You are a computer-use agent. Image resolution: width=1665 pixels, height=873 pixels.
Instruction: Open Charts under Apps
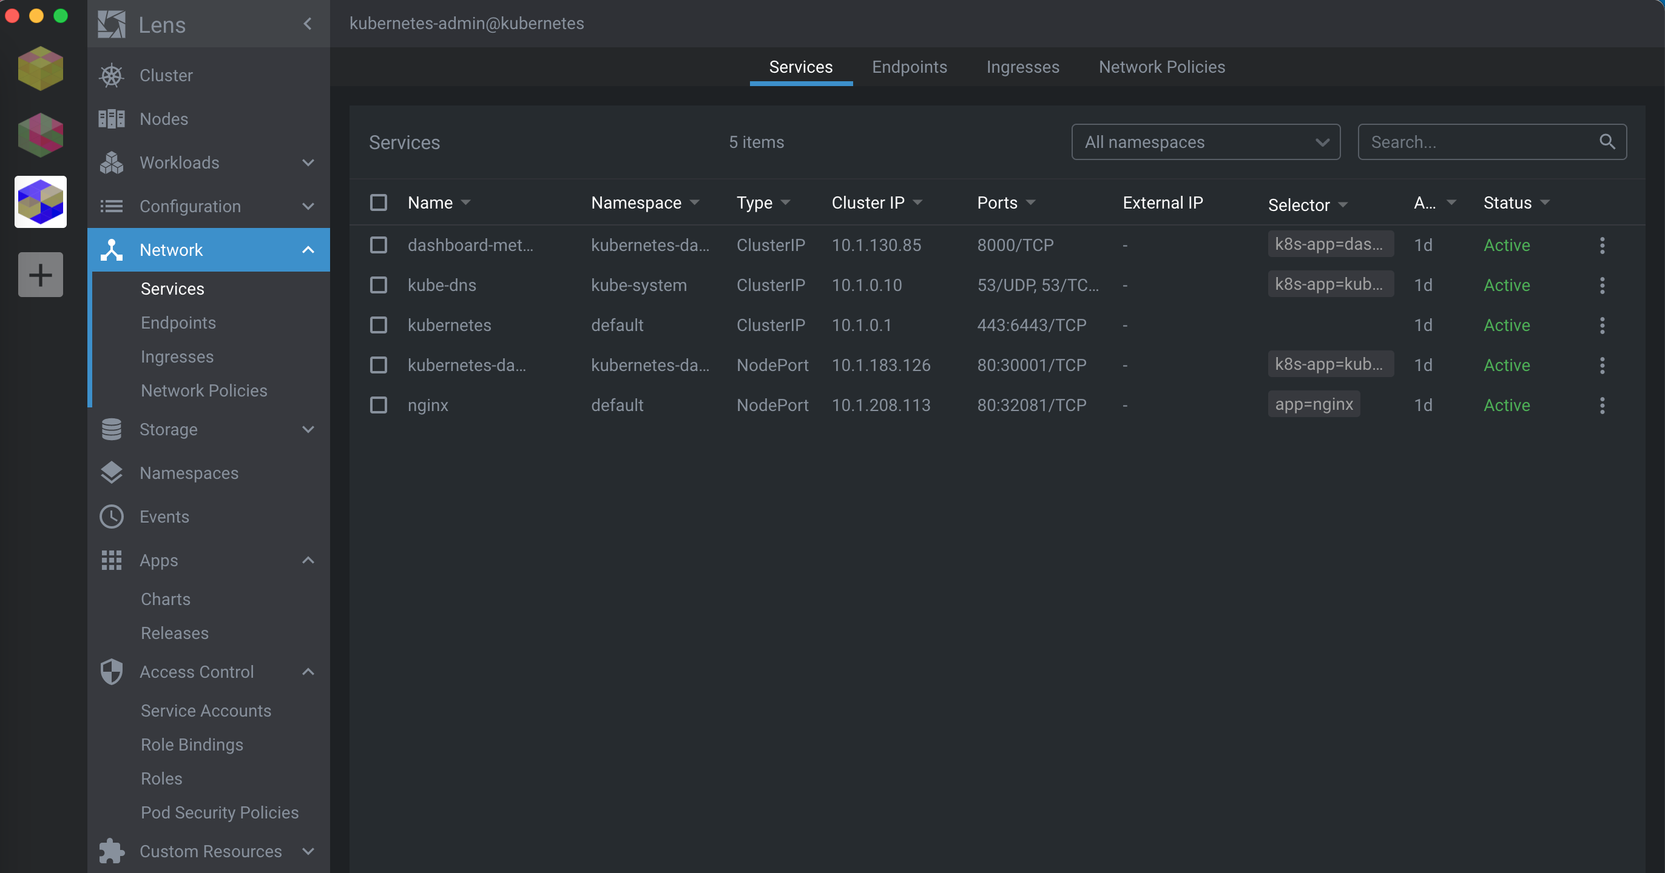coord(166,599)
